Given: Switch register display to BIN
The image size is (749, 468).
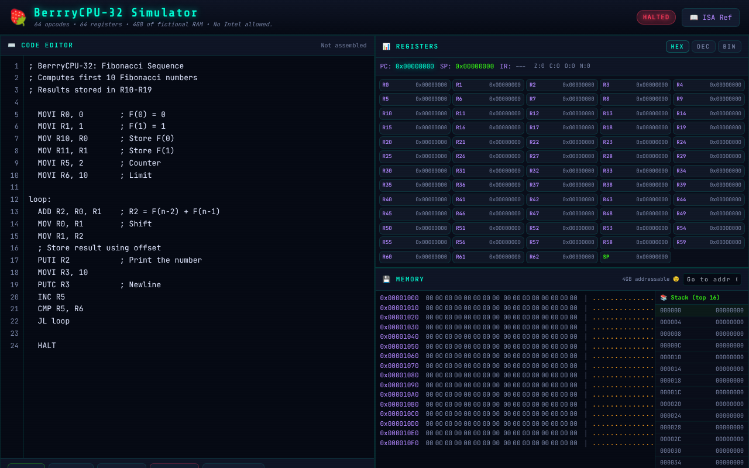Looking at the screenshot, I should 730,47.
